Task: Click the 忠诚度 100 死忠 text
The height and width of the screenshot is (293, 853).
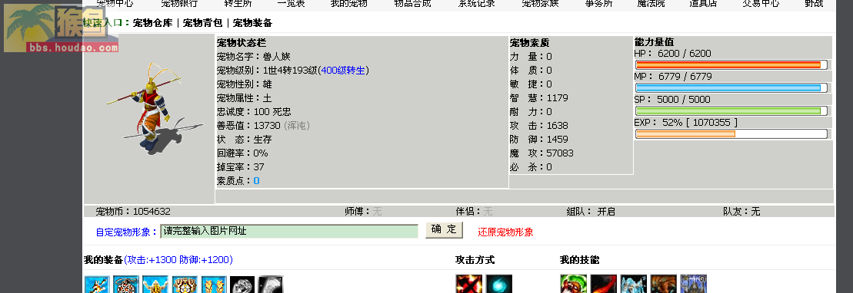Action: (254, 112)
